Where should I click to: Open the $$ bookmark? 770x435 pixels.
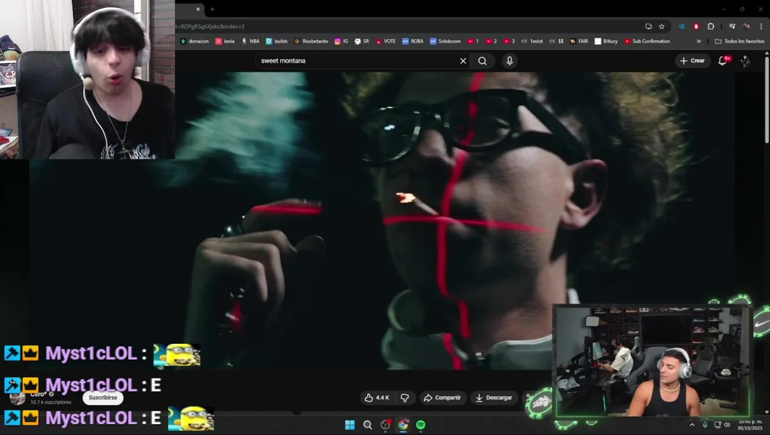tap(556, 41)
